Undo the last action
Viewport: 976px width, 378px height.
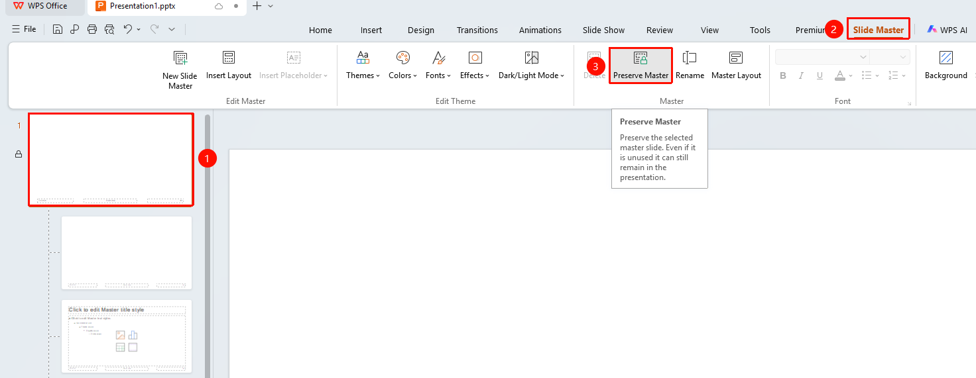coord(128,30)
